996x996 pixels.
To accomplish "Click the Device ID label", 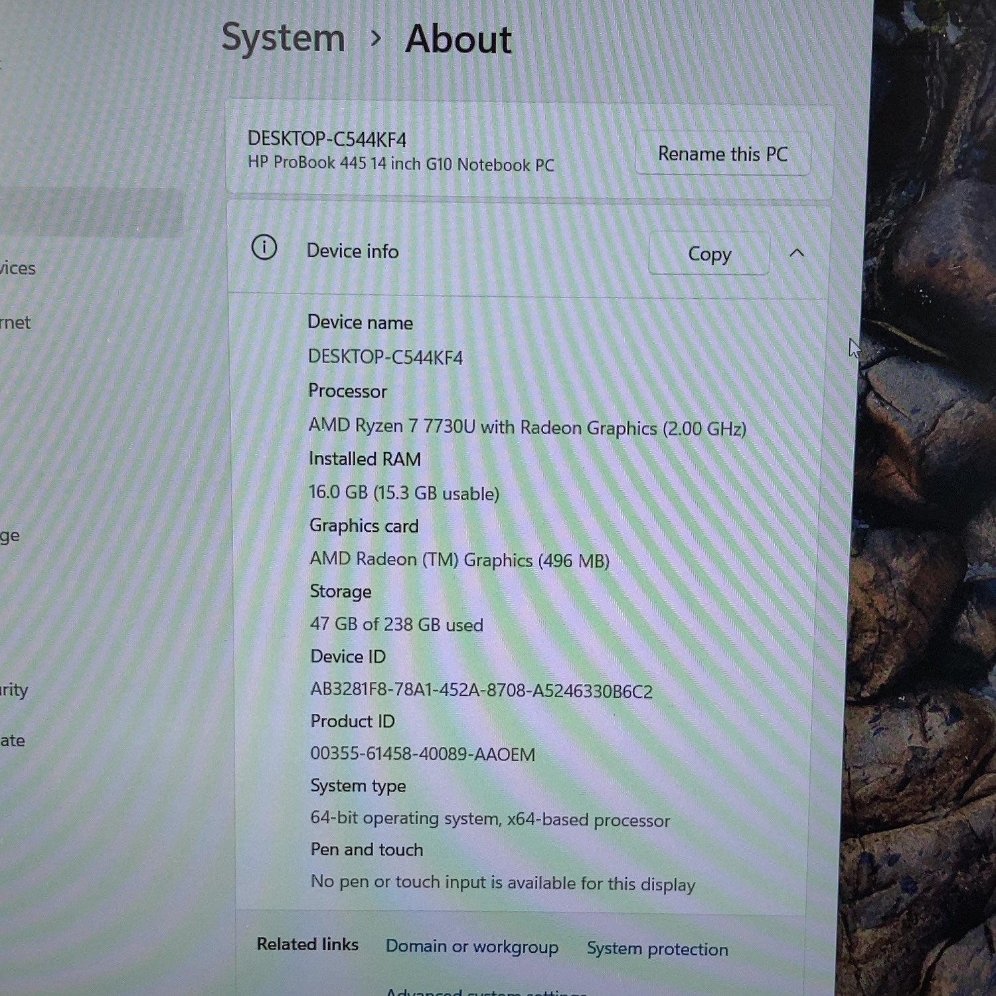I will 348,657.
